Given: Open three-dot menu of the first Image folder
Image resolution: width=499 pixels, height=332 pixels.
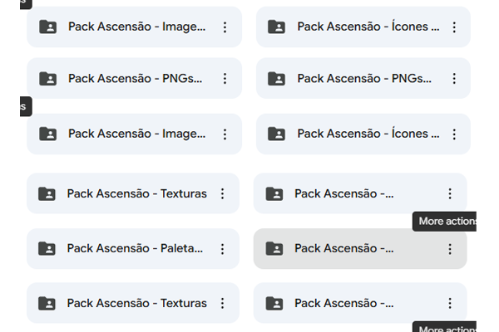Looking at the screenshot, I should 225,27.
